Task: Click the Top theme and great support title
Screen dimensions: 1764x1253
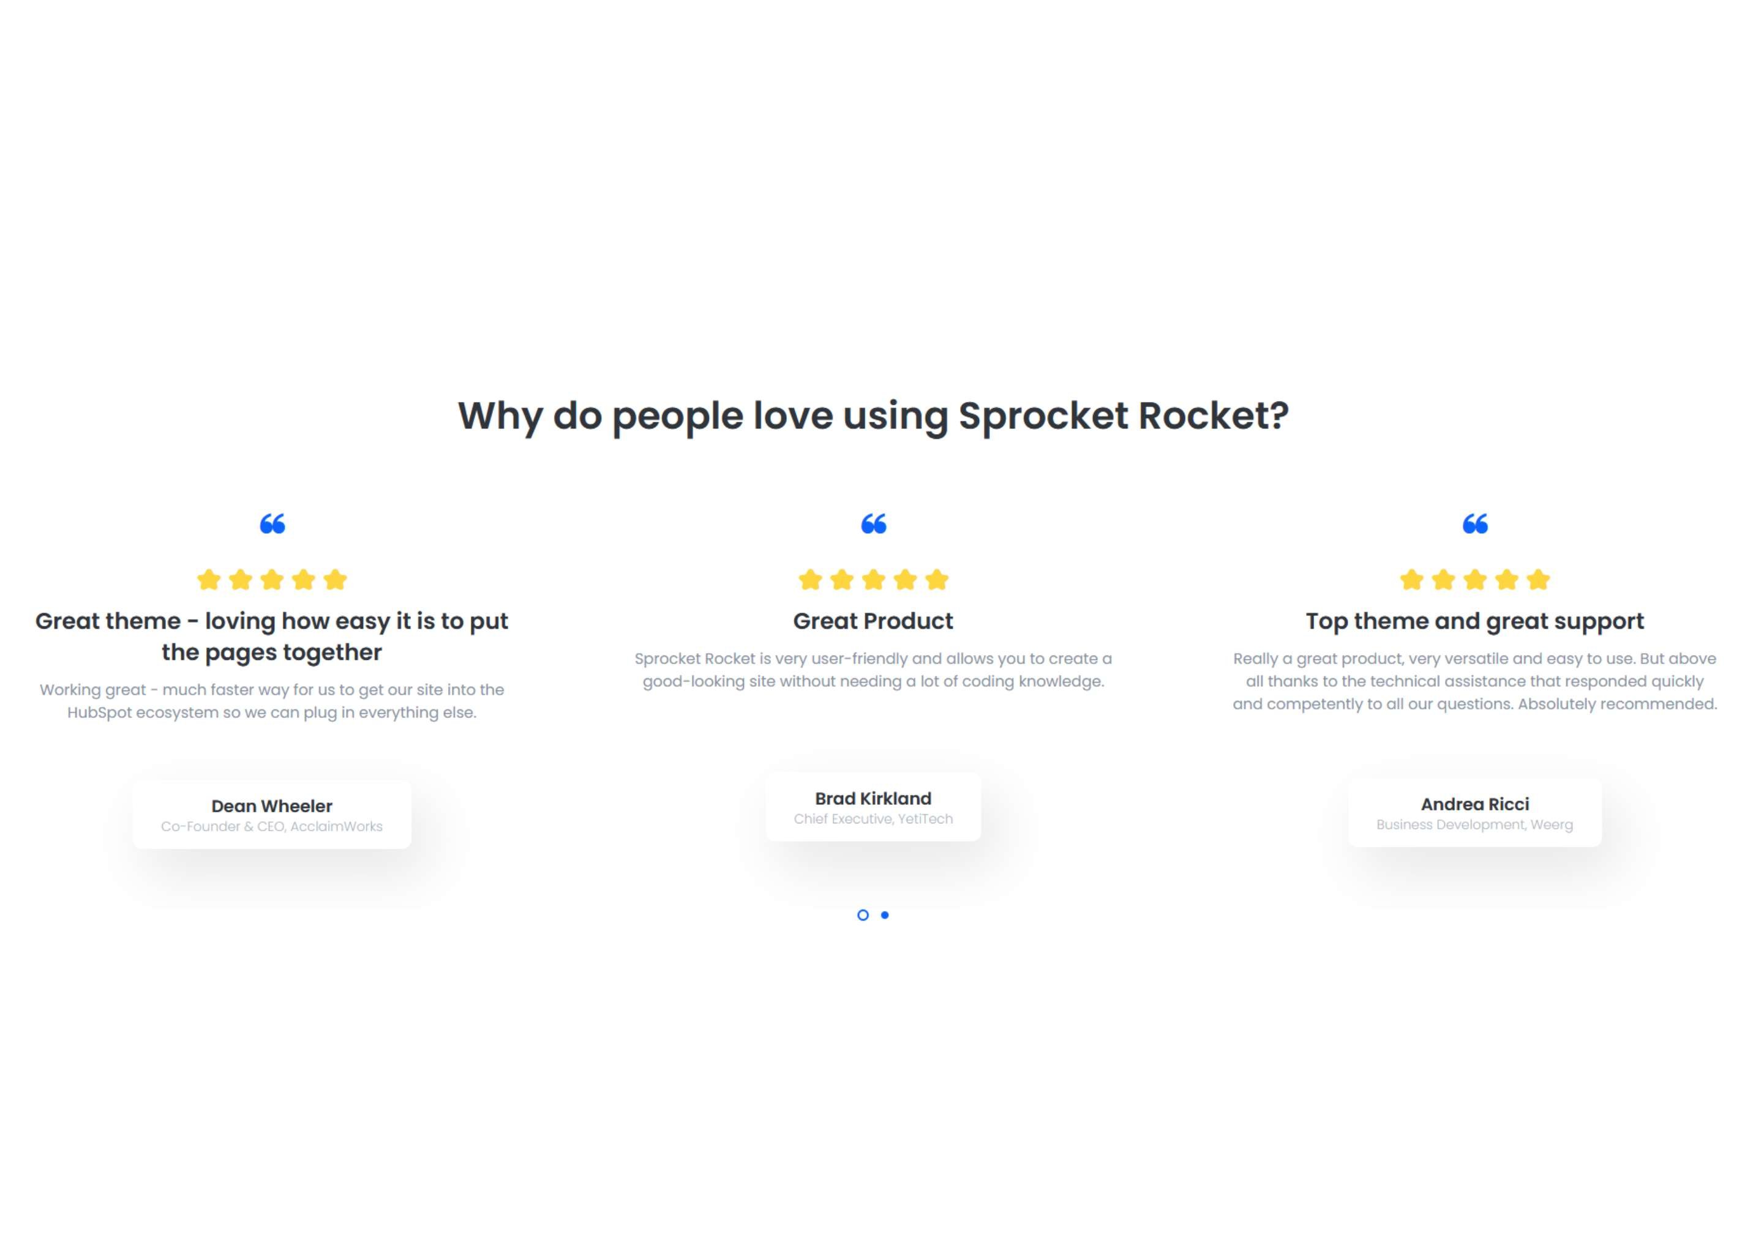Action: point(1474,621)
